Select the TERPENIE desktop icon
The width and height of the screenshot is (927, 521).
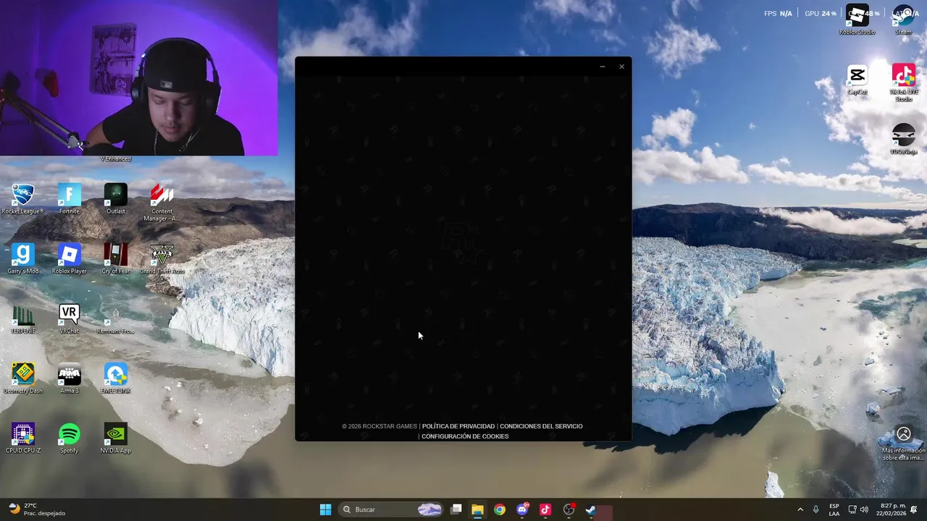coord(22,319)
